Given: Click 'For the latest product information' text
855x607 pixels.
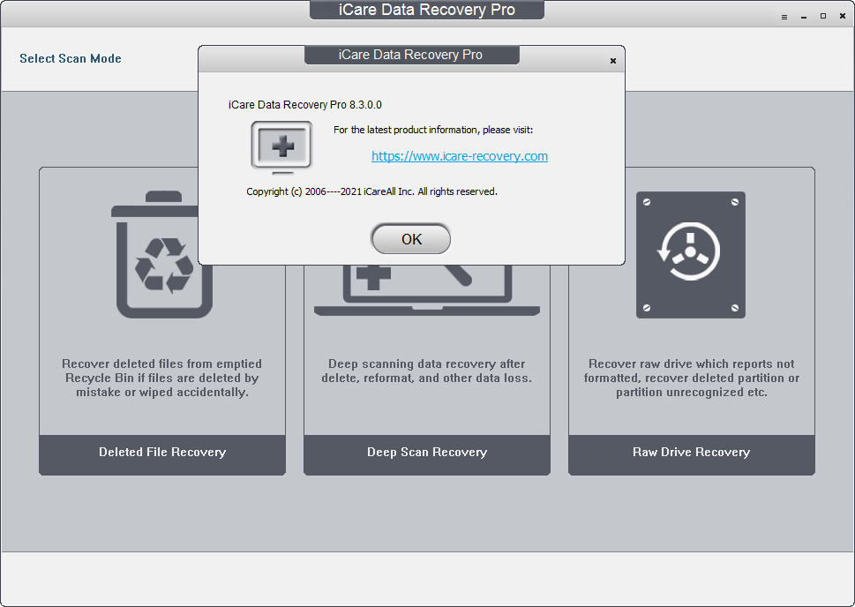Looking at the screenshot, I should [433, 130].
